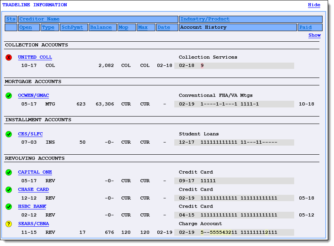Click the Collection Services industry text
334x246 pixels.
[x=208, y=57]
